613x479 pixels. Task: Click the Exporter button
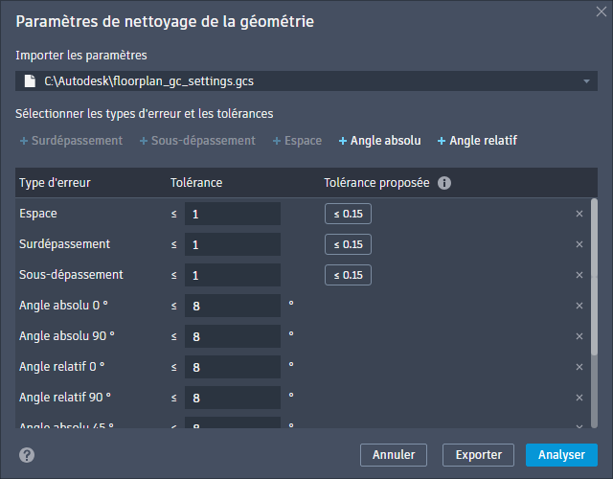(478, 454)
